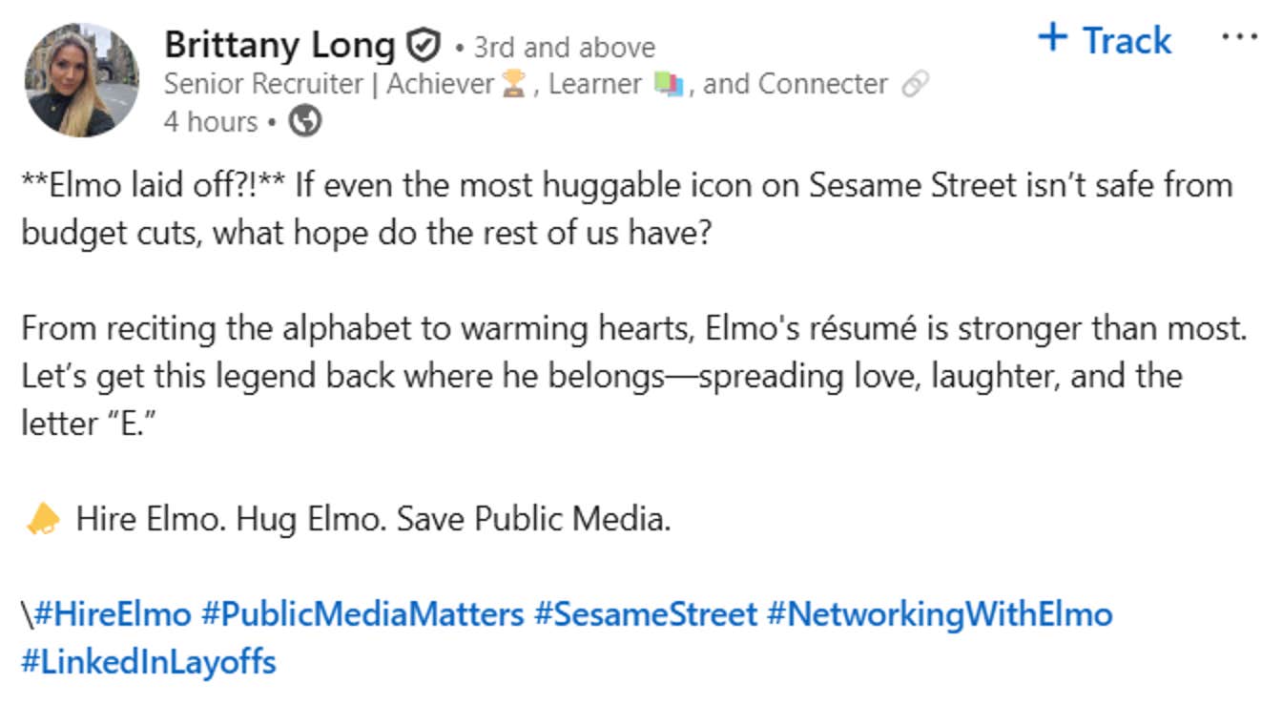Image resolution: width=1282 pixels, height=704 pixels.
Task: Click the paperclip emoji after Connecter
Action: click(x=914, y=84)
